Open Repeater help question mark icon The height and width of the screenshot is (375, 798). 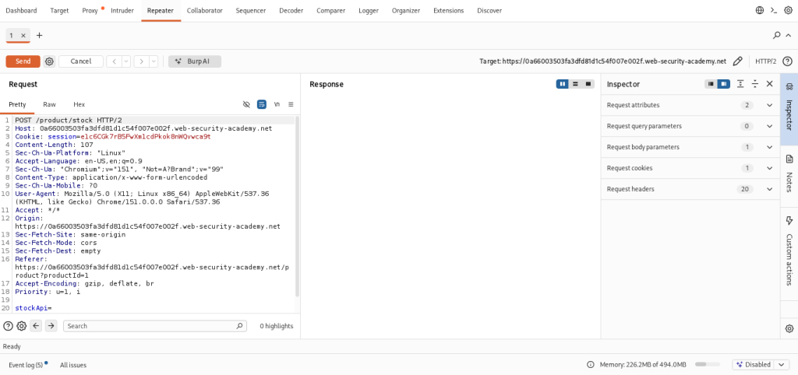787,61
